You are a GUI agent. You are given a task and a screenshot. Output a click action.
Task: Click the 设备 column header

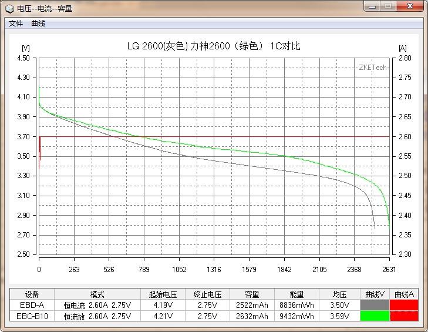(x=32, y=294)
